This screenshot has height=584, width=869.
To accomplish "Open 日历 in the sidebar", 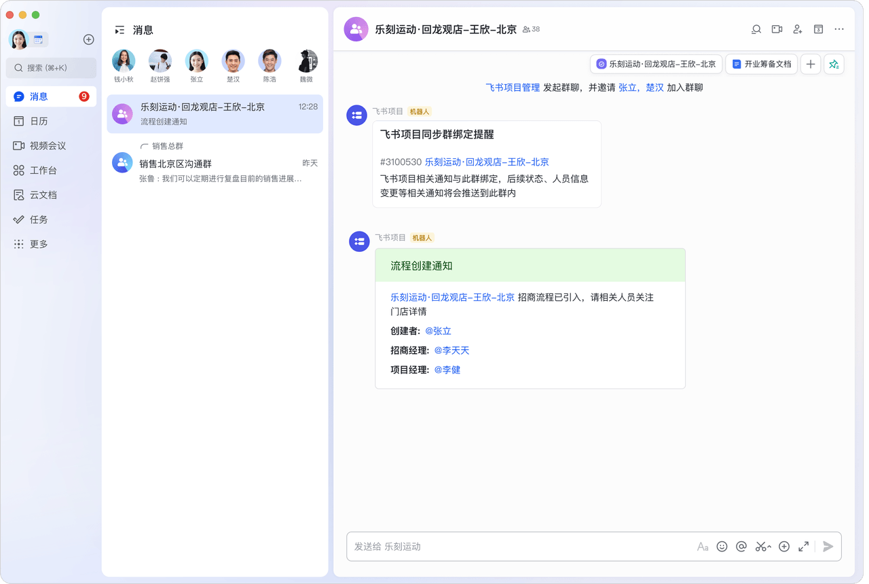I will [51, 121].
